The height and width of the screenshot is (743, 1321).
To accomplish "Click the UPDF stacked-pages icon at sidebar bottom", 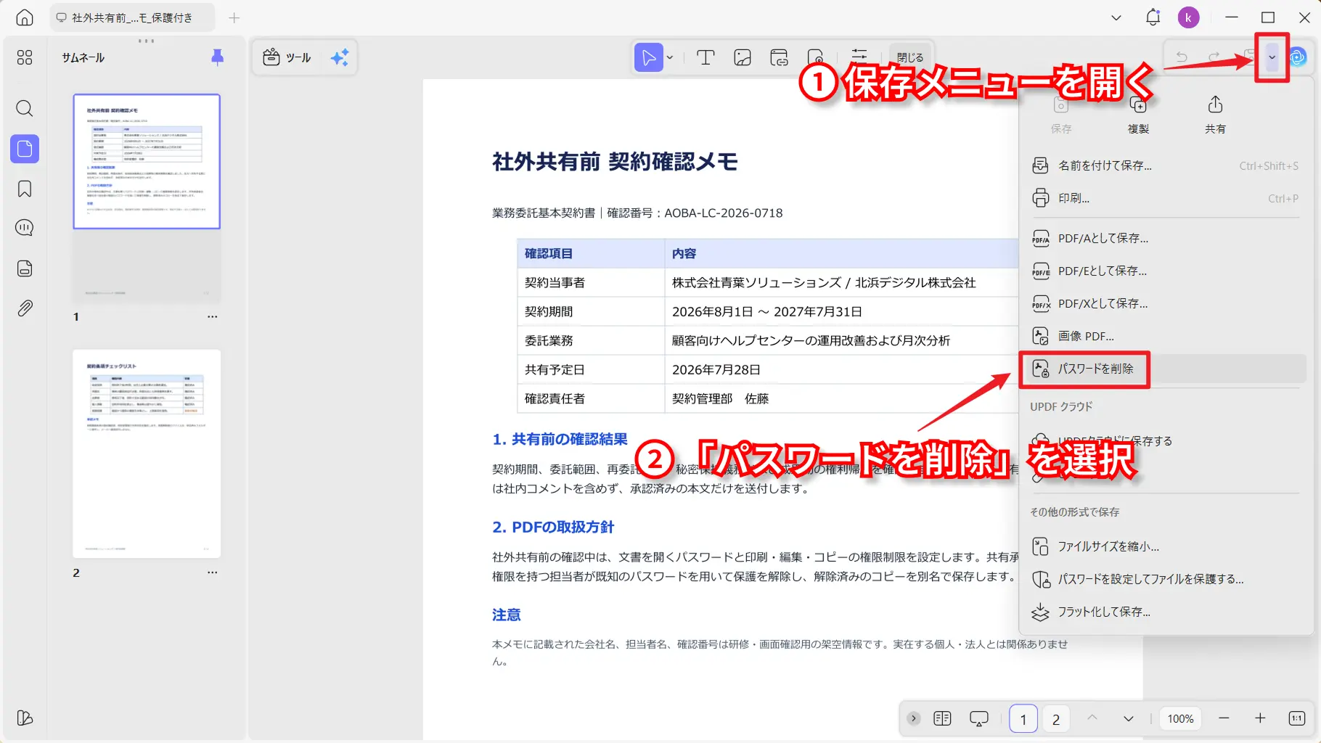I will click(x=25, y=718).
